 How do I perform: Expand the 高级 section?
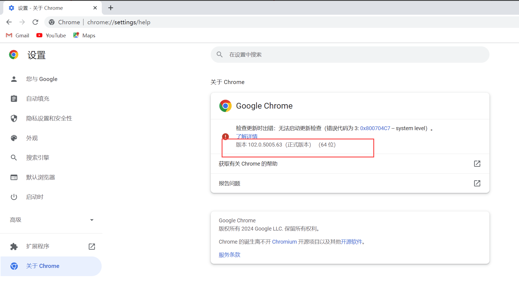tap(51, 220)
